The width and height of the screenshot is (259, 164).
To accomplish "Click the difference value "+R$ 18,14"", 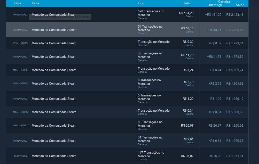I will 214,30.
